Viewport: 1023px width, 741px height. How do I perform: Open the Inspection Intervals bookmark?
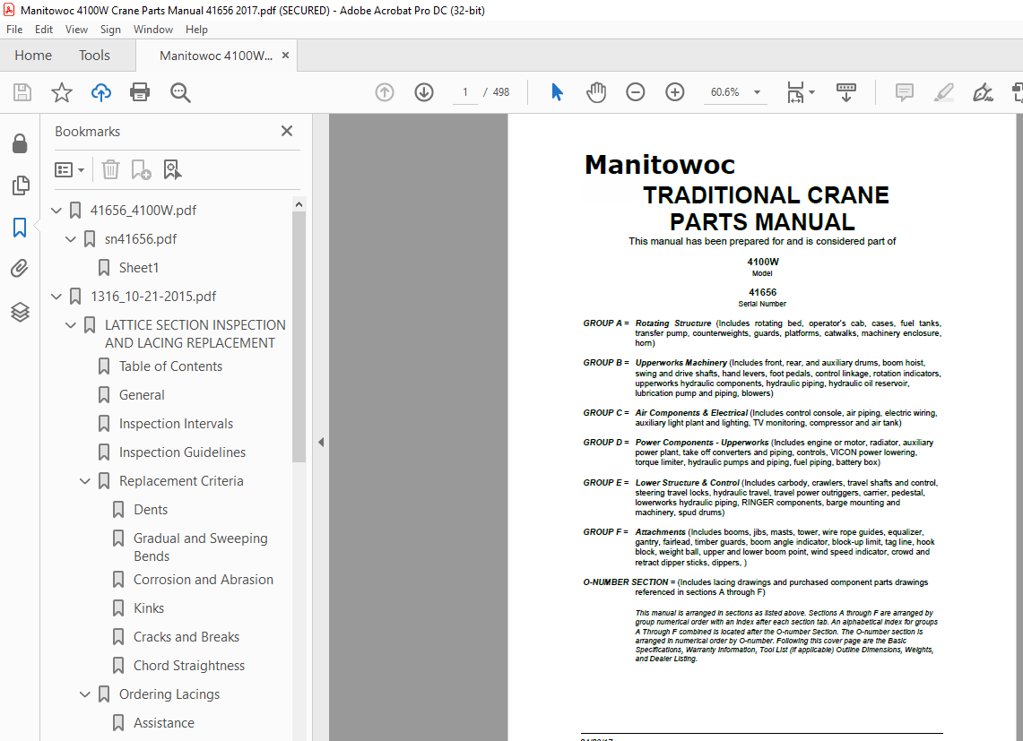click(x=176, y=423)
